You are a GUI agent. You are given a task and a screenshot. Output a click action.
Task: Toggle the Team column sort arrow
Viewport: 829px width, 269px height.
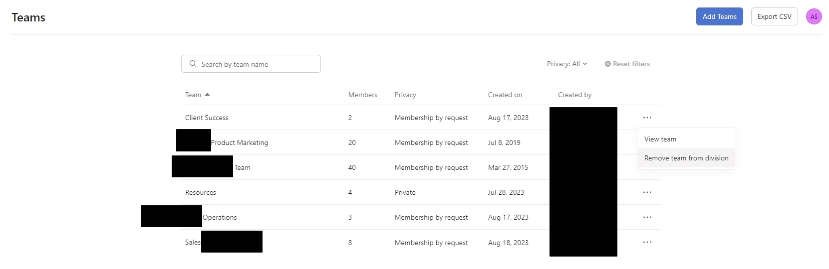[x=207, y=95]
